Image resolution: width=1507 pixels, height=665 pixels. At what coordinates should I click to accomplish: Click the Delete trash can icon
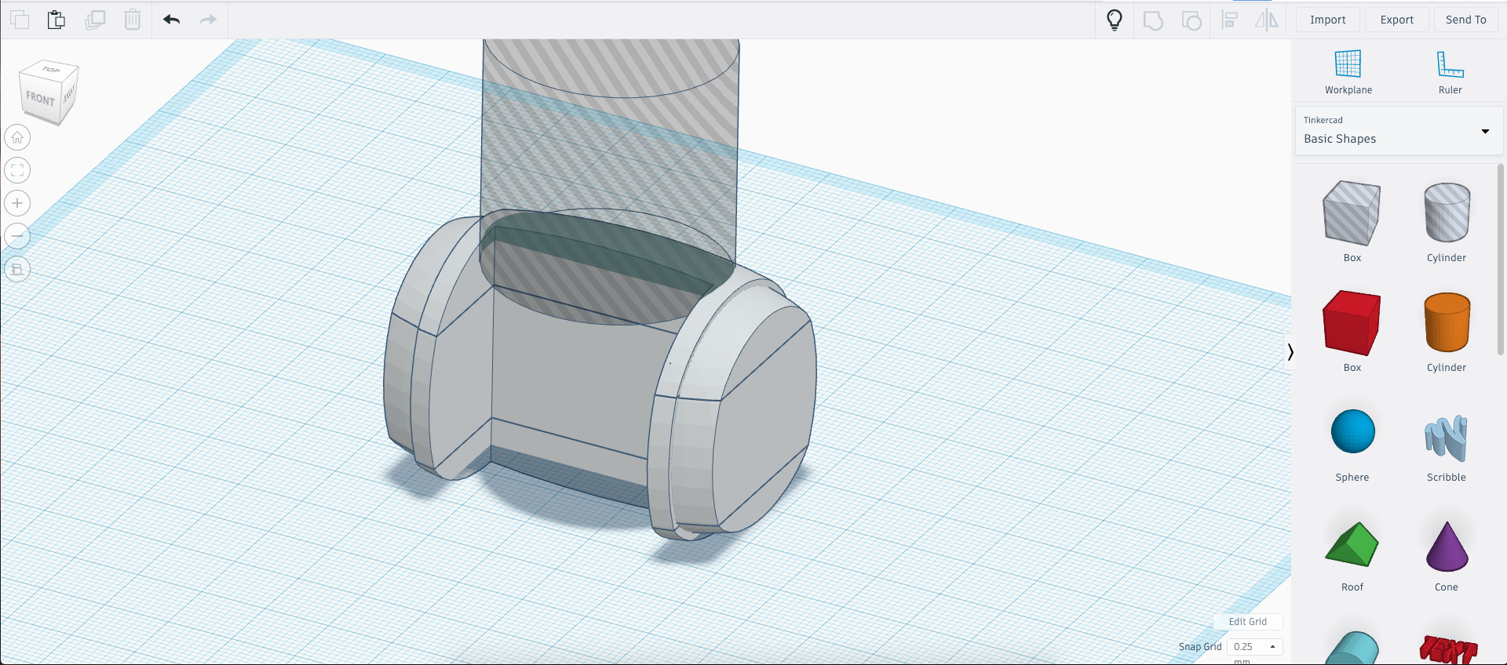tap(133, 20)
